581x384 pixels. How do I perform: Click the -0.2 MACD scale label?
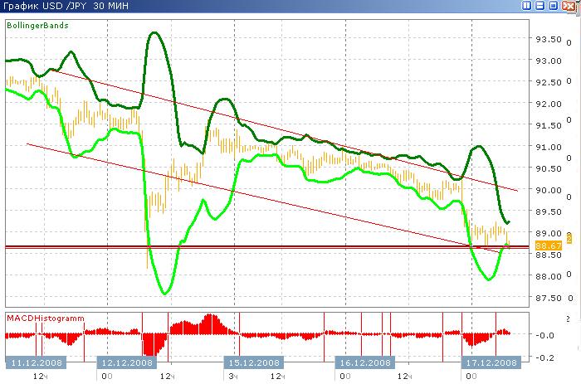pos(548,357)
